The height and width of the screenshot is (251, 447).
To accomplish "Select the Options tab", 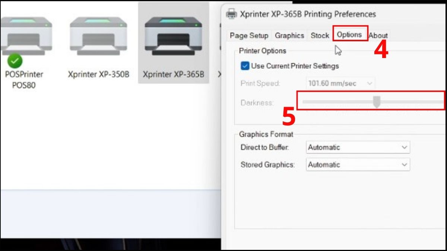I will click(349, 35).
